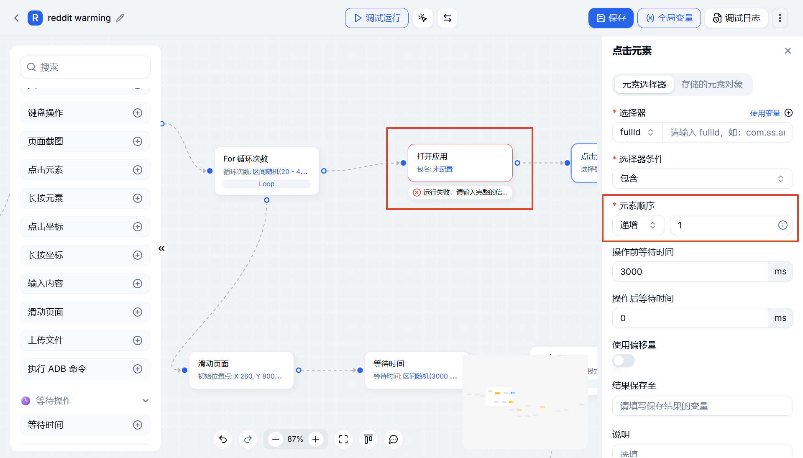Add the 滑动页面 action with plus icon

(138, 312)
